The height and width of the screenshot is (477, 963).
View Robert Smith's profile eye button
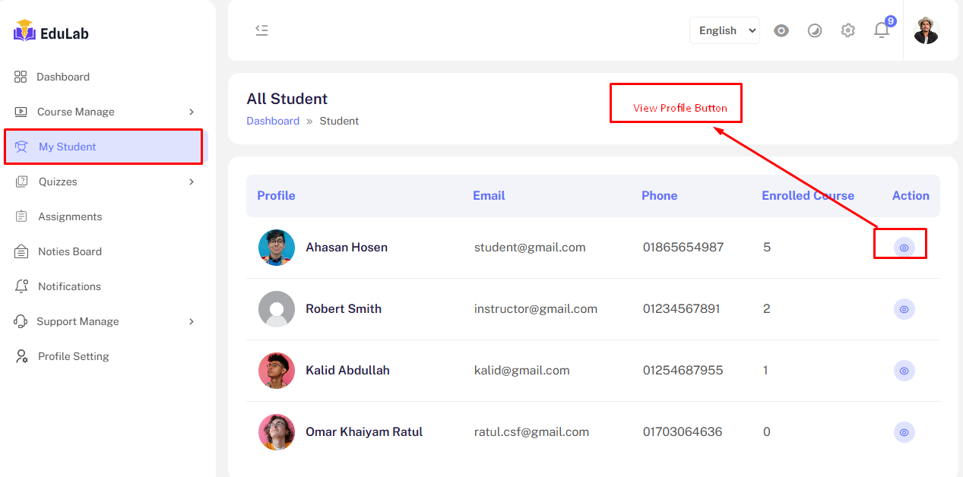coord(904,309)
